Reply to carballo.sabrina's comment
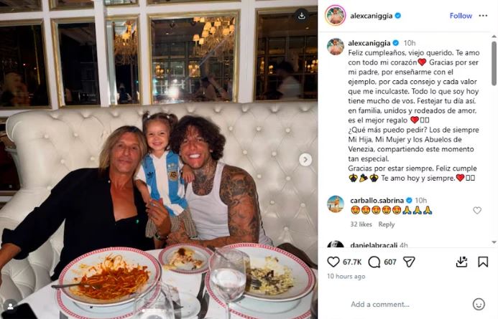The height and width of the screenshot is (319, 498). coord(386,224)
